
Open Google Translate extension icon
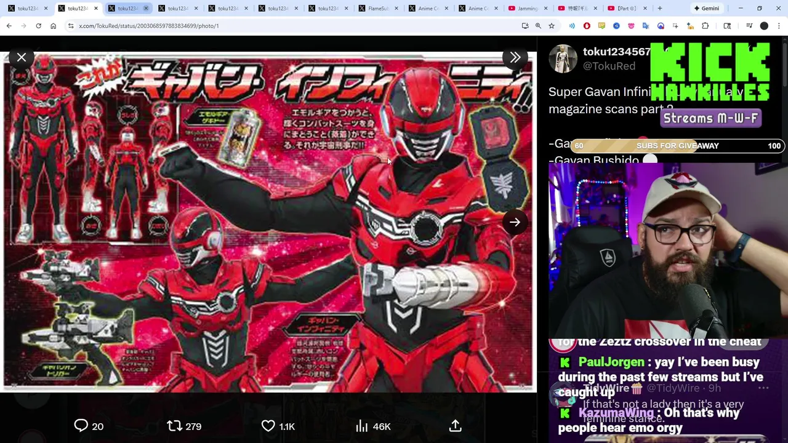click(646, 26)
